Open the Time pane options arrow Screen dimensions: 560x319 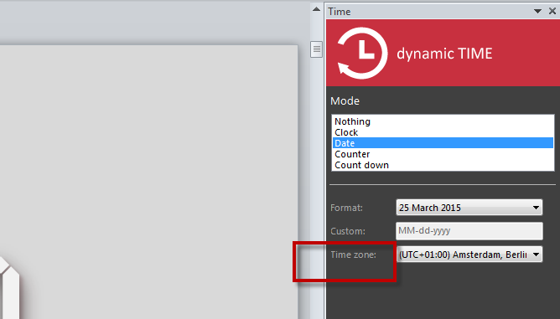[x=537, y=12]
